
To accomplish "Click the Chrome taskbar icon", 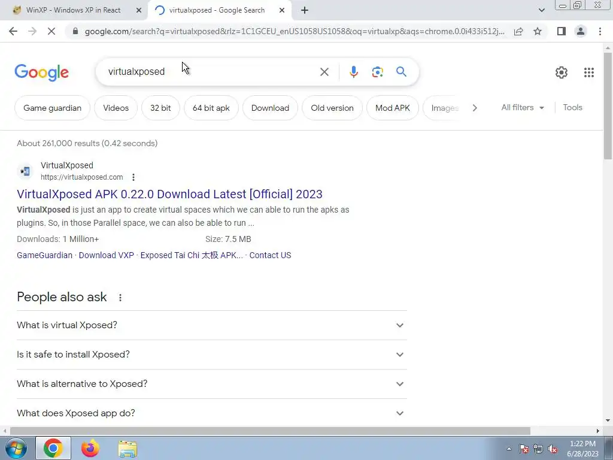I will [53, 448].
